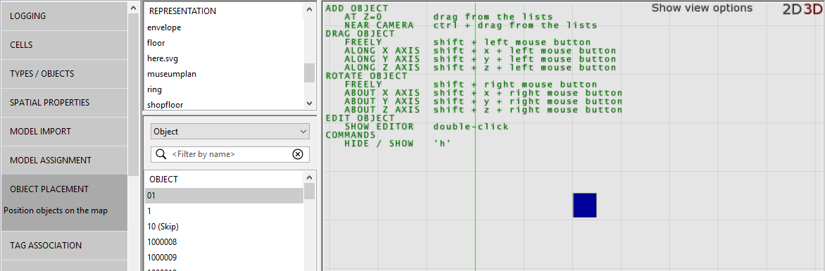Go to TYPES / OBJECTS section
This screenshot has height=271, width=825.
[64, 74]
